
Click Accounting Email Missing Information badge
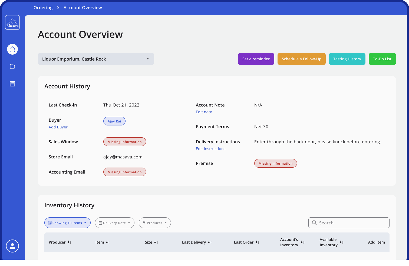point(125,172)
